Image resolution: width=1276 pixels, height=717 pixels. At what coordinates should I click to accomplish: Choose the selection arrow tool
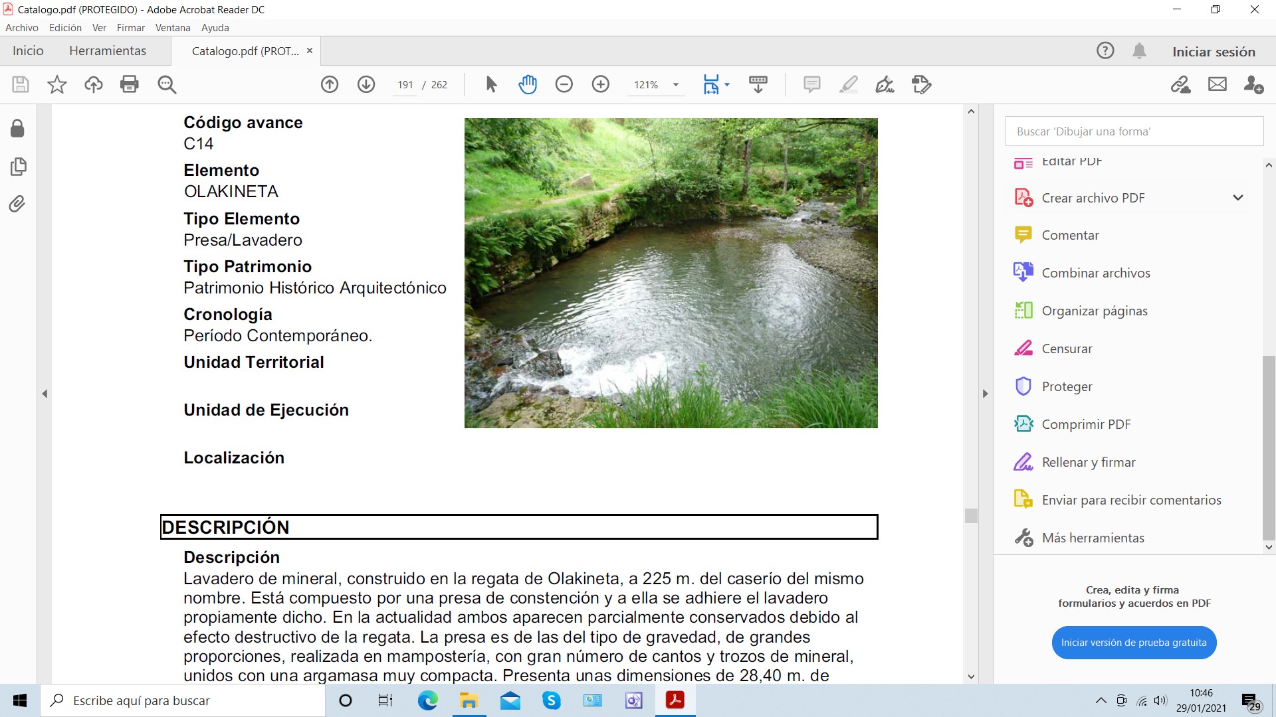tap(491, 84)
